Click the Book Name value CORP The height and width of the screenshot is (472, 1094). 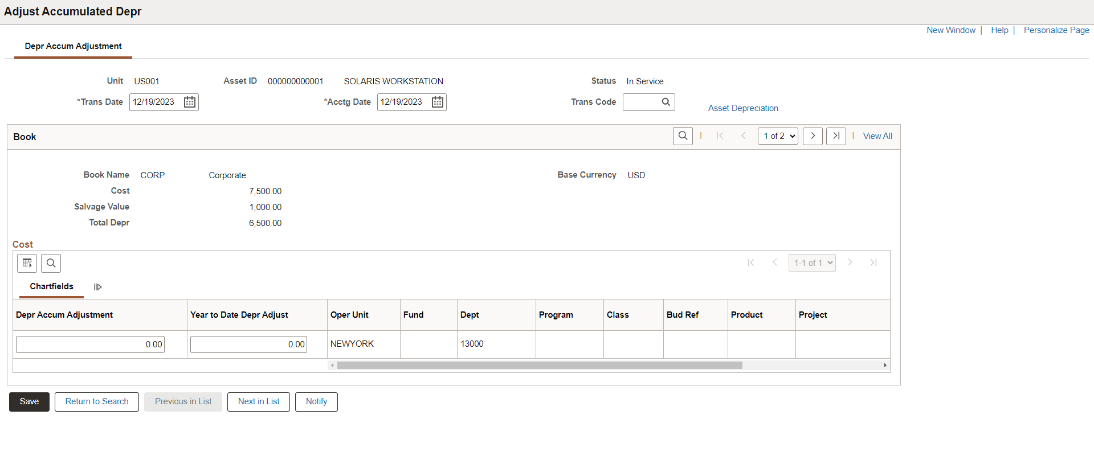click(153, 175)
